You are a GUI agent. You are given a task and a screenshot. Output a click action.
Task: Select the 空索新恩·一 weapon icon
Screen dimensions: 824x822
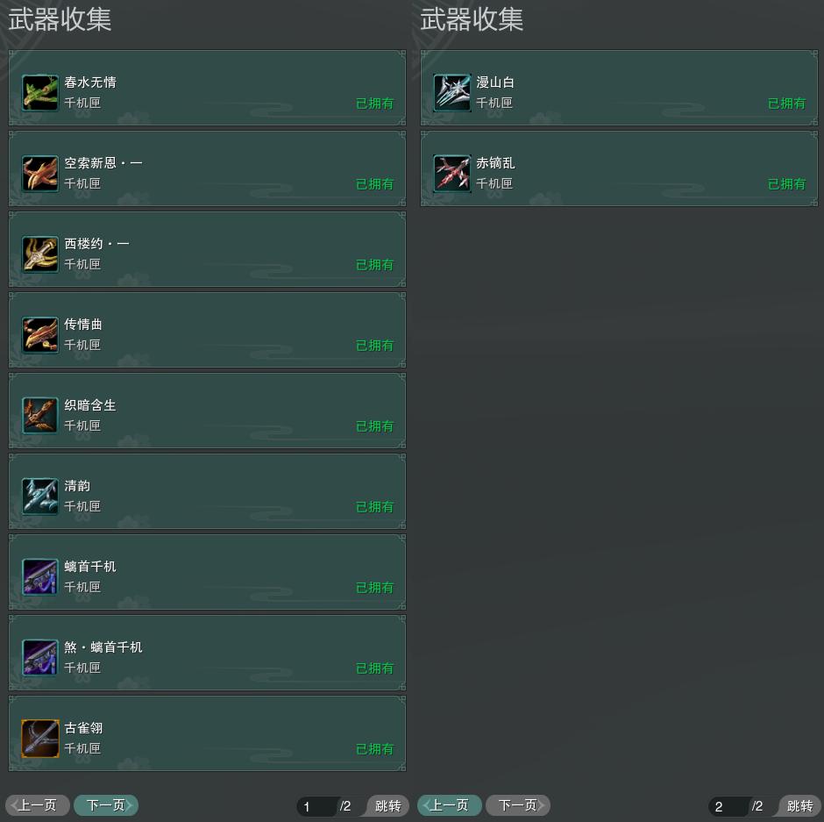coord(40,174)
